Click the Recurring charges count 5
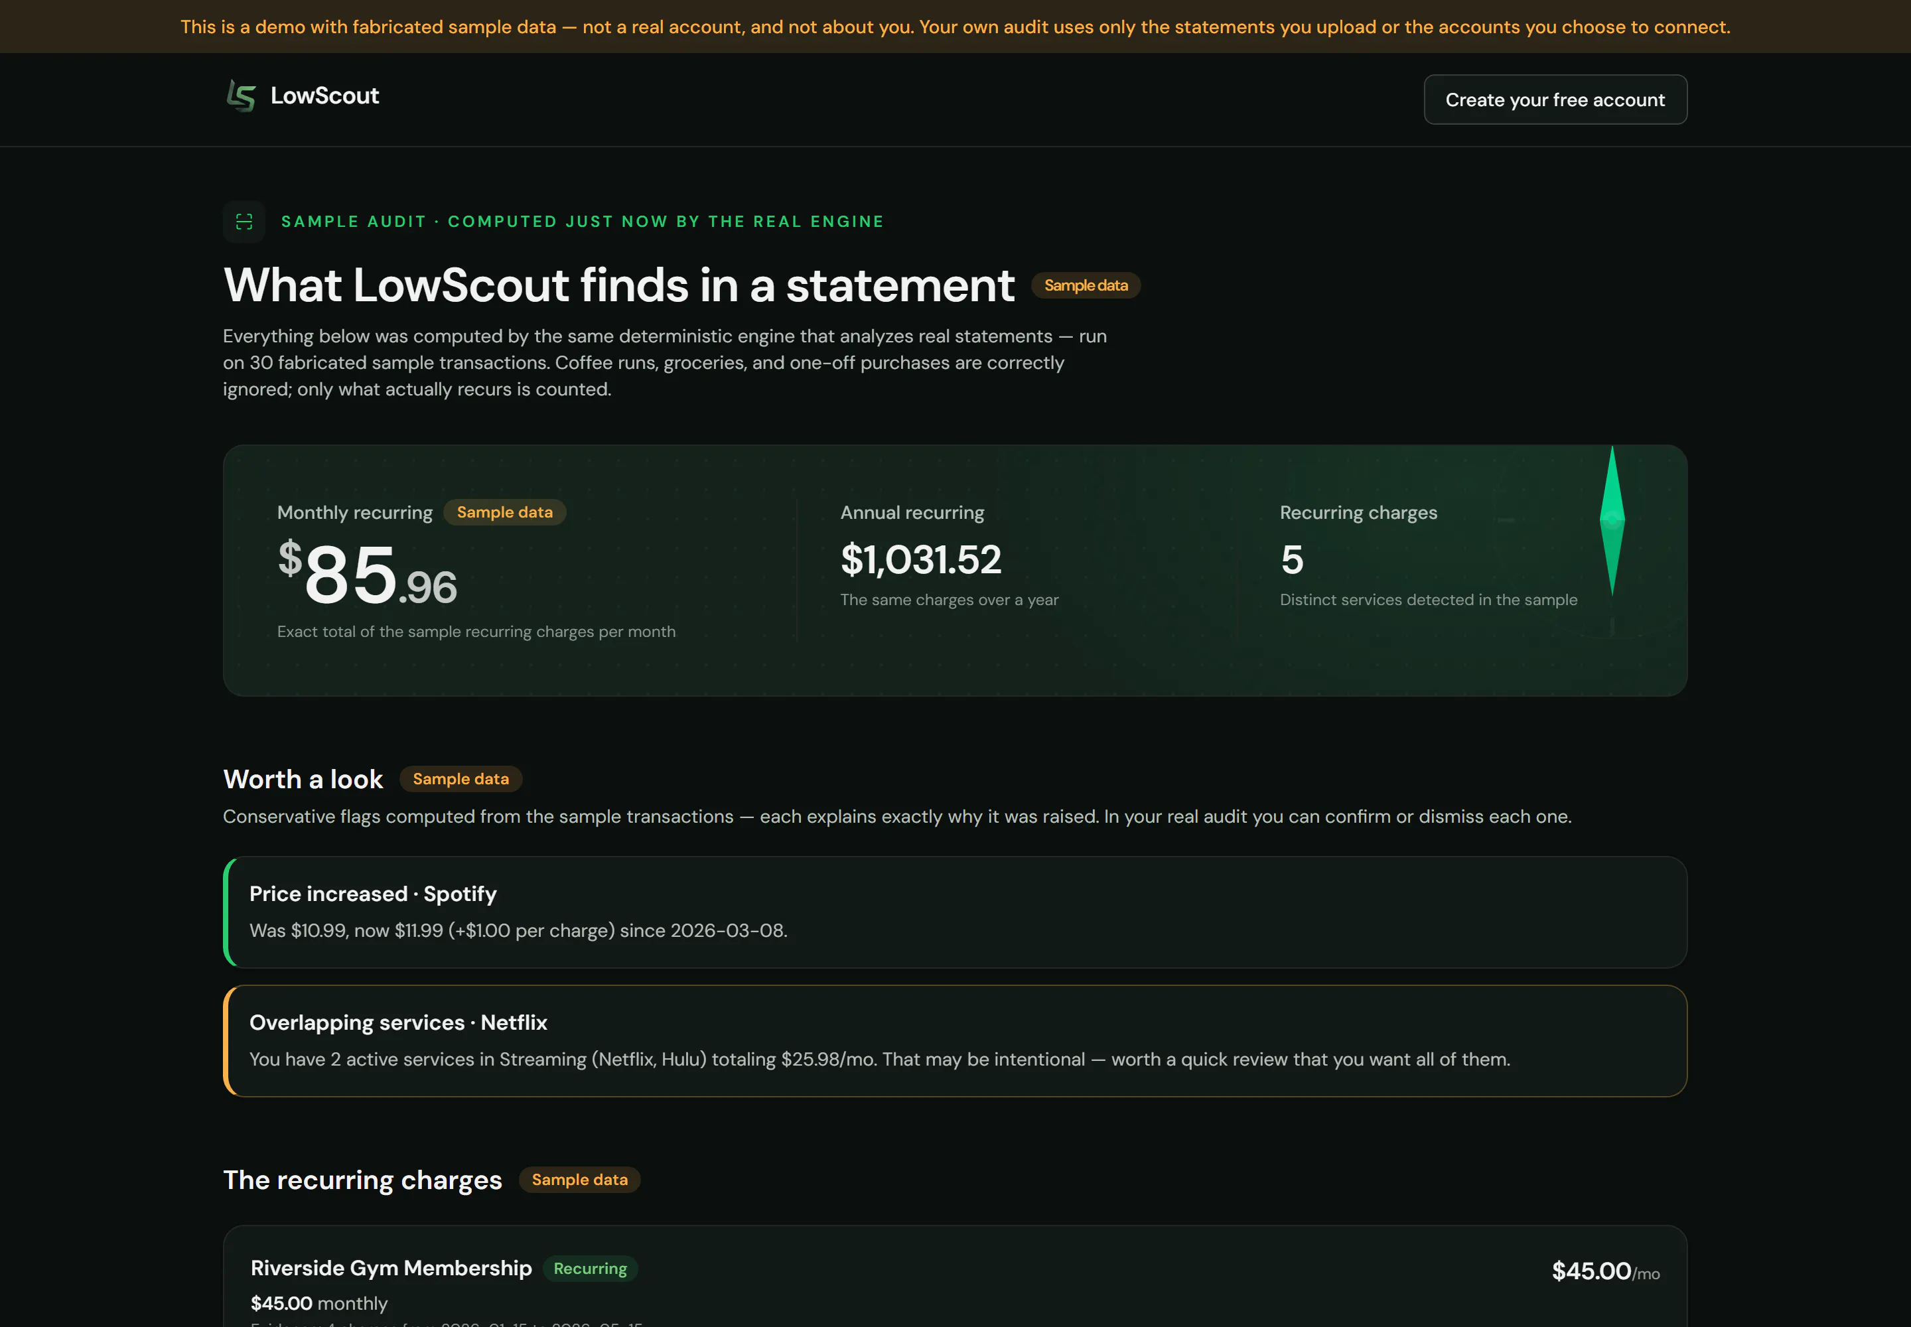Screen dimensions: 1911x1327 click(x=1293, y=559)
